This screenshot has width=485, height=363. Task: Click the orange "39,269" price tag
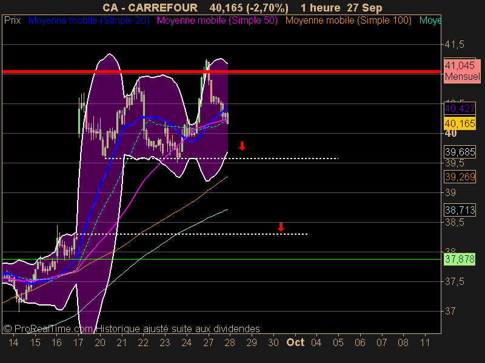(460, 177)
